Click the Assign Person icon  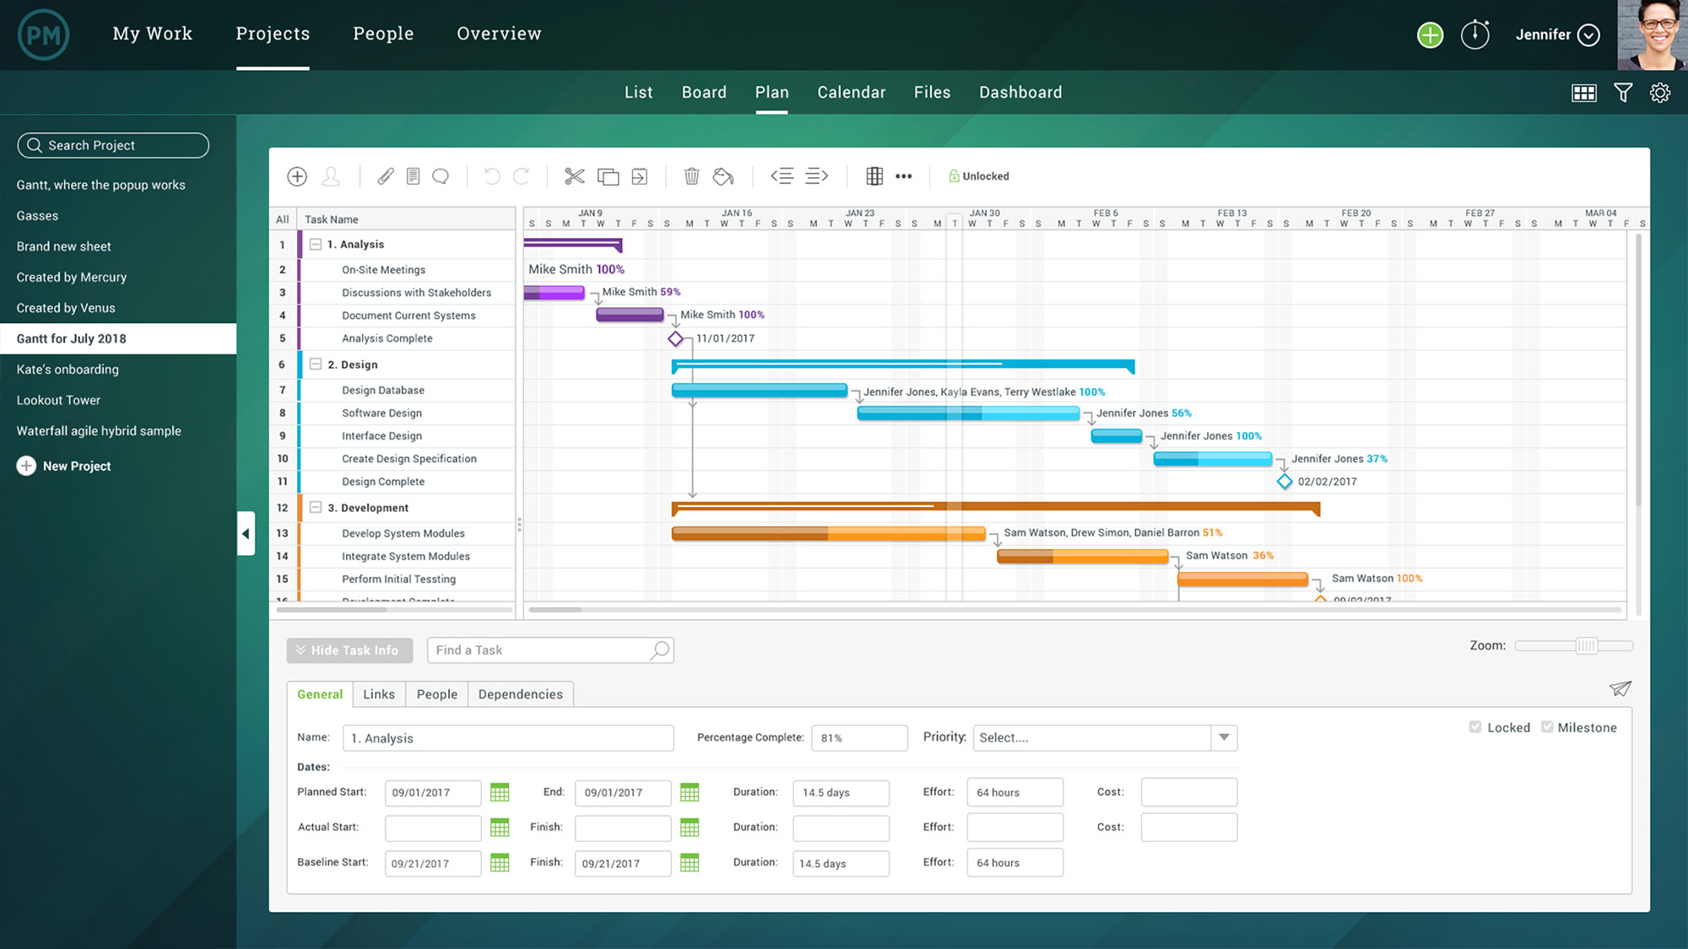point(332,176)
